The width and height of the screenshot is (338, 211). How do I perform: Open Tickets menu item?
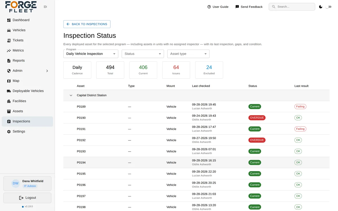pos(27,40)
